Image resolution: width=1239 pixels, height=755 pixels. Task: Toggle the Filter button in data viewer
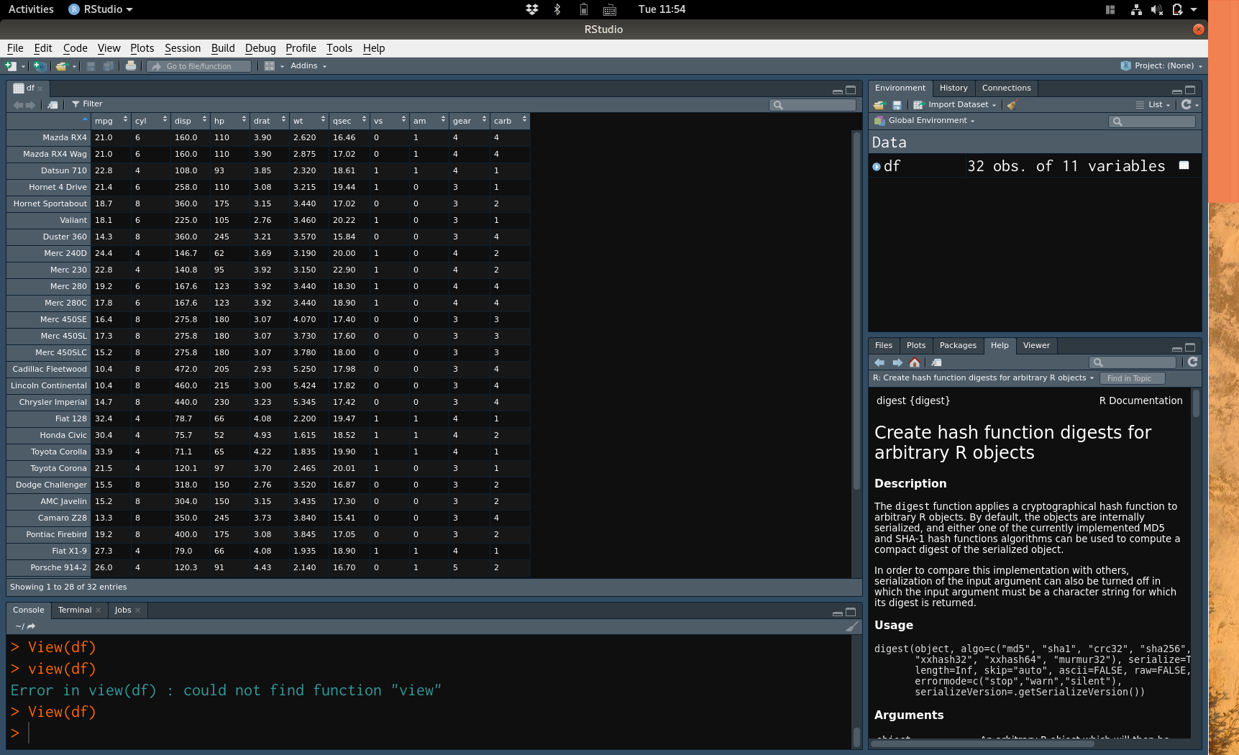tap(87, 104)
